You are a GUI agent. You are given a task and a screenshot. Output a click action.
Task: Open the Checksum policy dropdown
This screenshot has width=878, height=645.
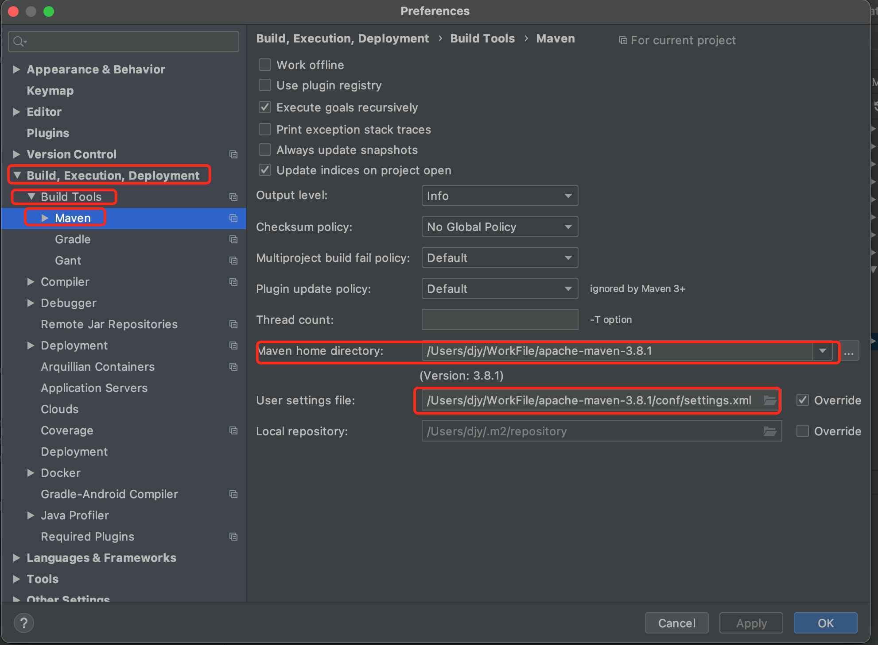[500, 227]
